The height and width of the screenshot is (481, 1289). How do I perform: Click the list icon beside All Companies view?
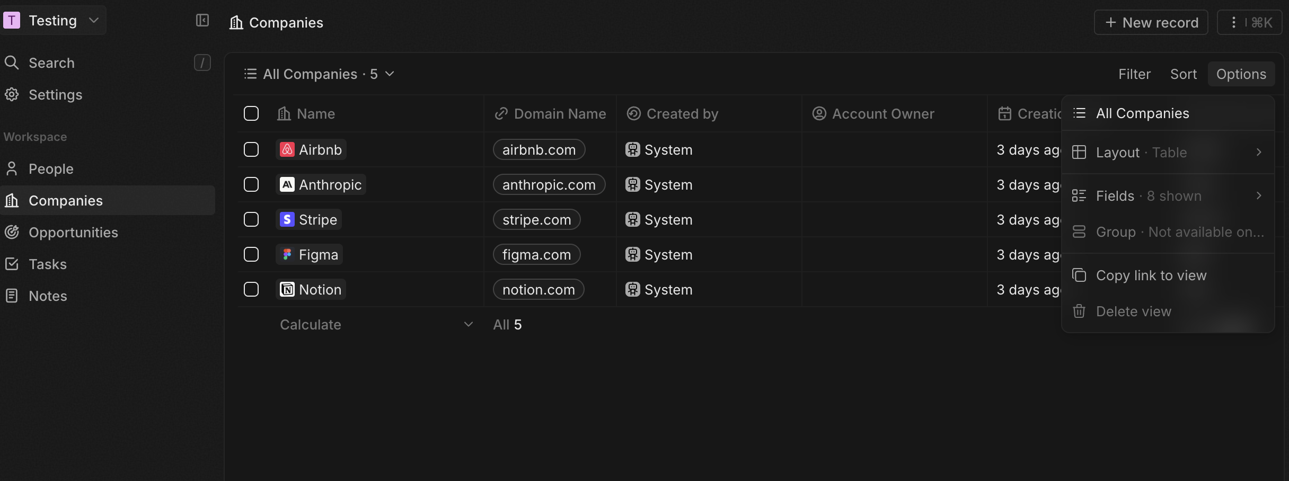point(250,74)
